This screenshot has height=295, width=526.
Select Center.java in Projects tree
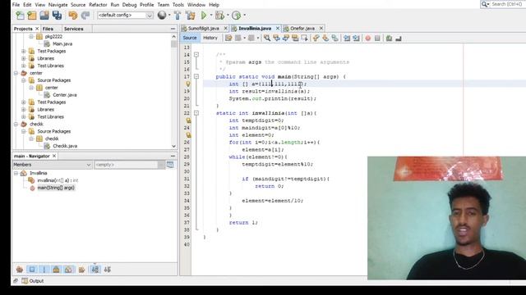pyautogui.click(x=65, y=95)
